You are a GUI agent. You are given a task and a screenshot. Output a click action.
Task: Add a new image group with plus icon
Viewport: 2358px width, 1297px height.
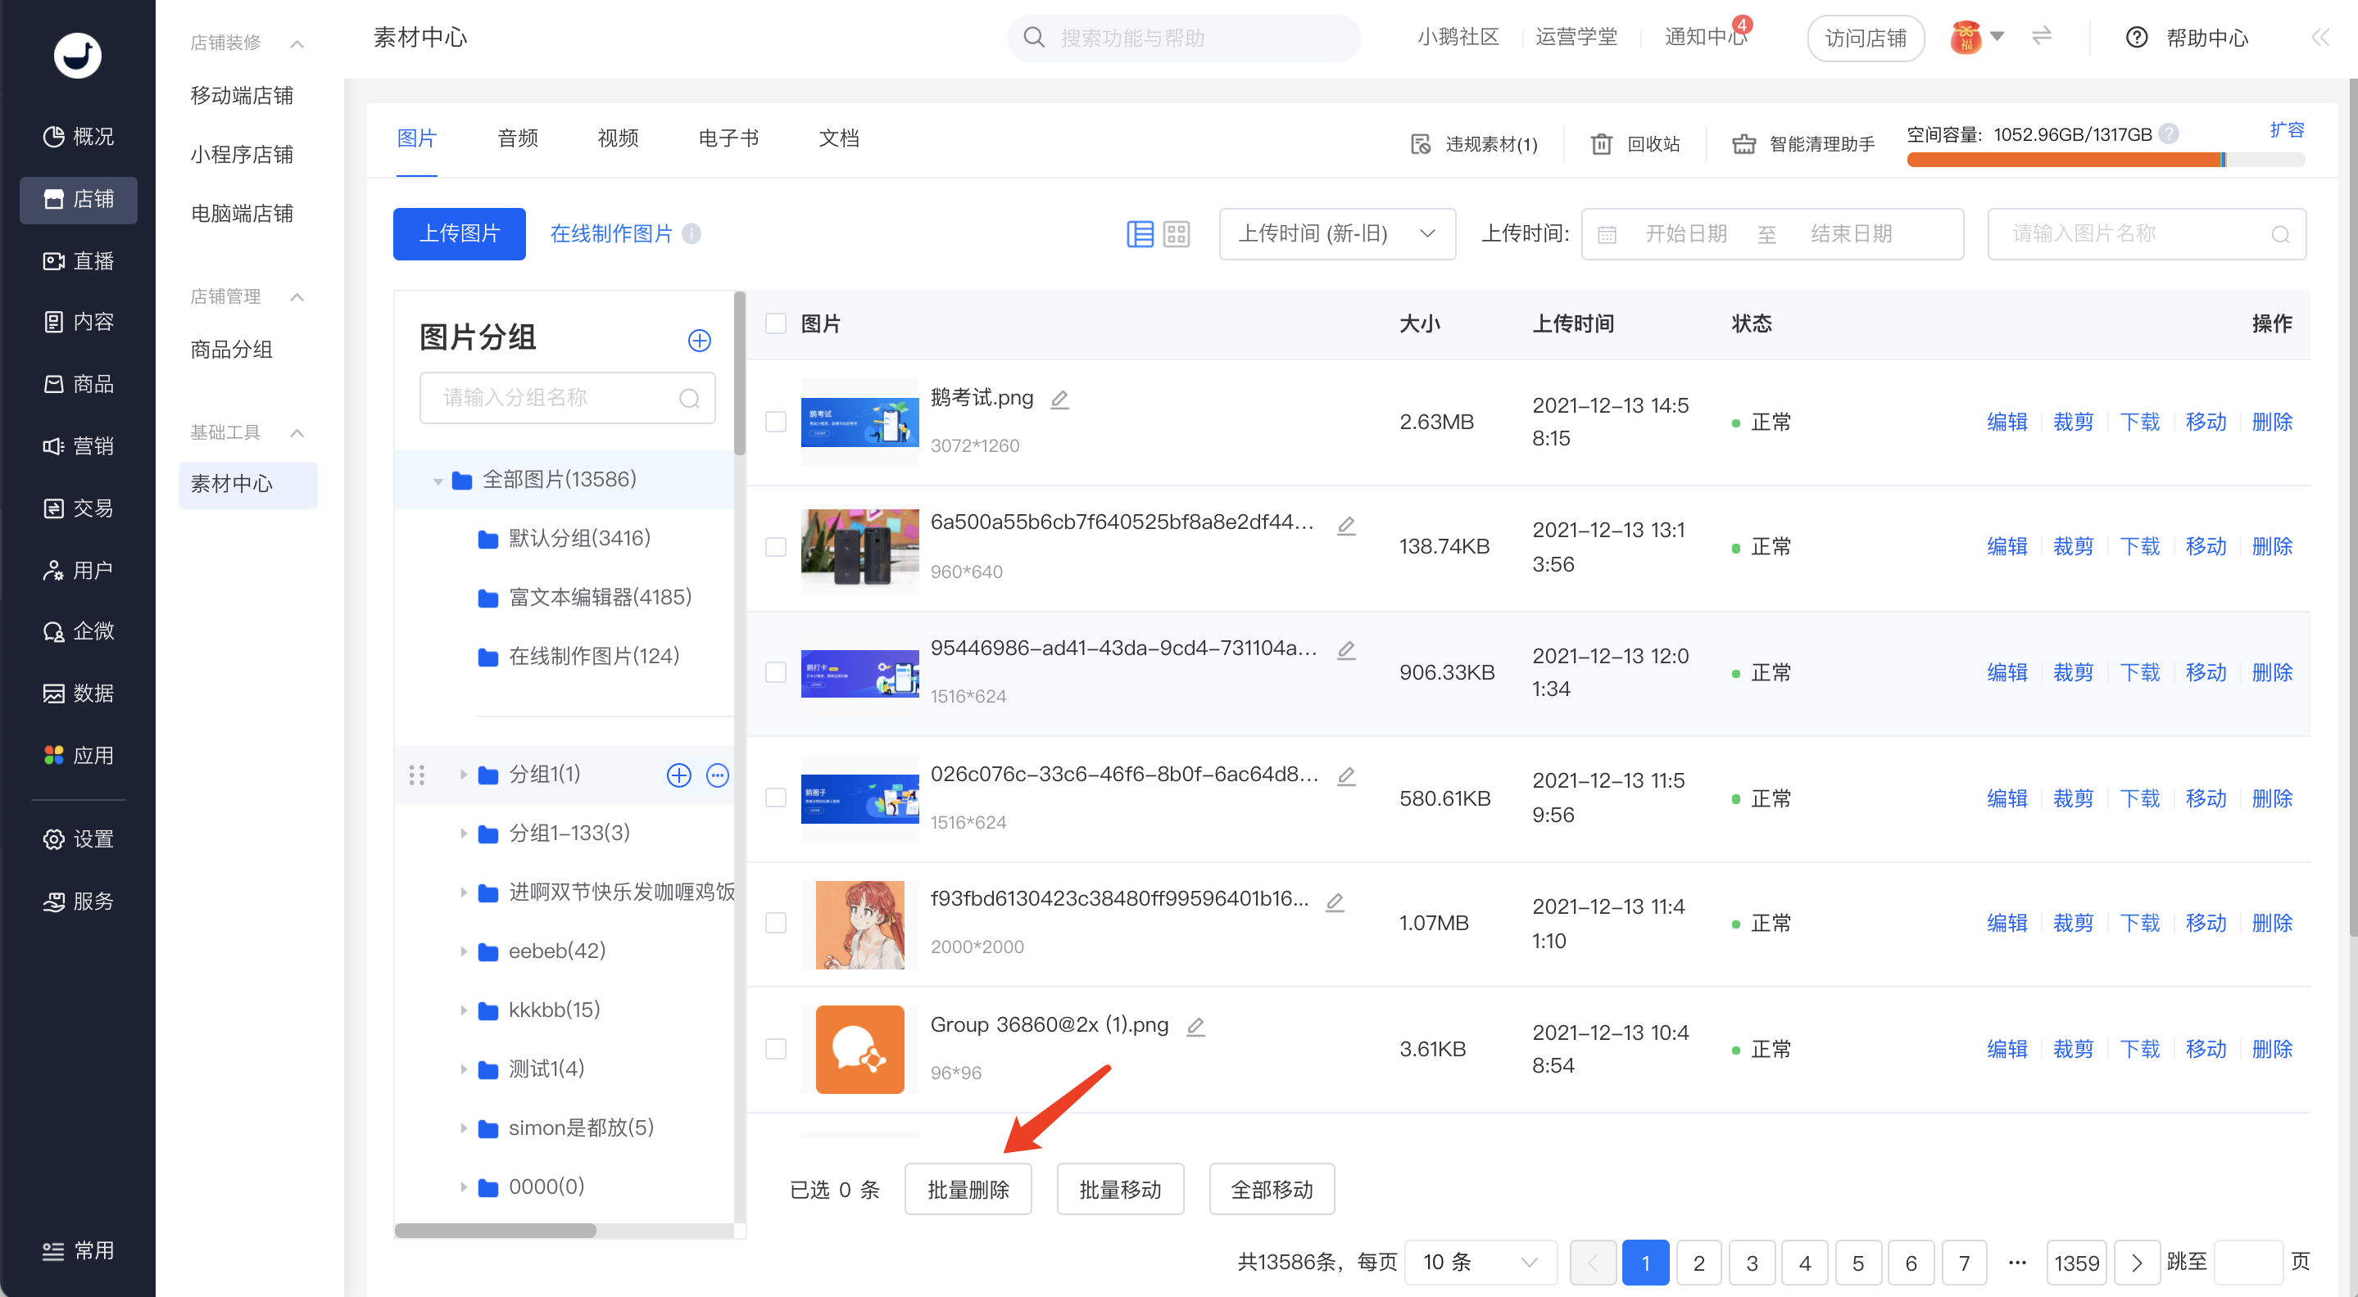pyautogui.click(x=700, y=341)
